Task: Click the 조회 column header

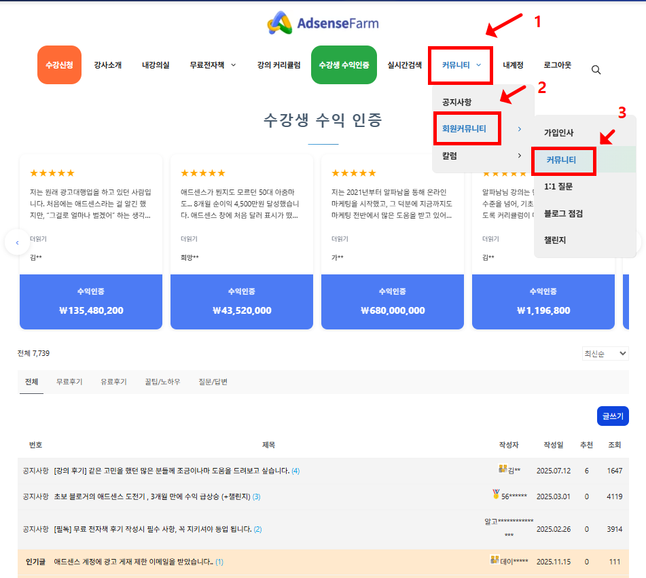Action: click(x=614, y=445)
